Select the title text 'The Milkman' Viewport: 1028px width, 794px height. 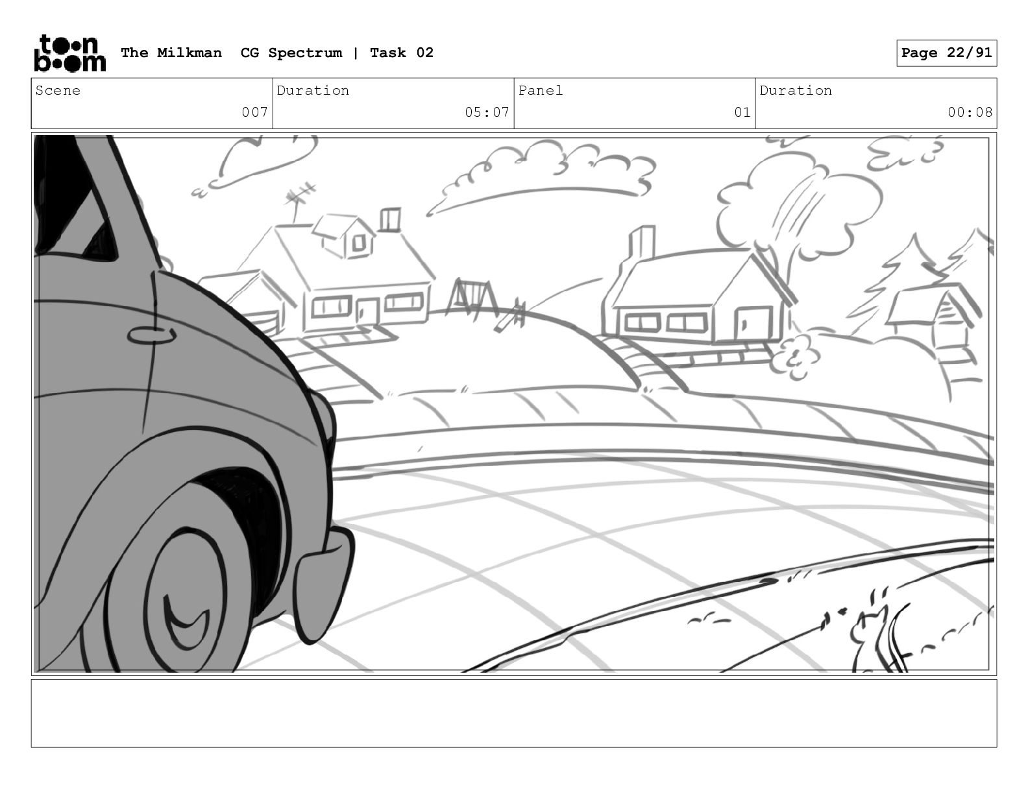pos(171,53)
